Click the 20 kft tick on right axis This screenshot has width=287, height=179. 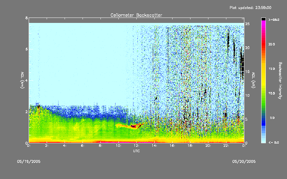click(x=248, y=48)
